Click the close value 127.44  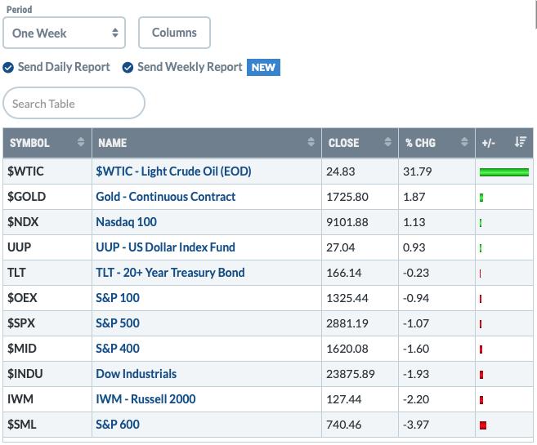point(344,399)
